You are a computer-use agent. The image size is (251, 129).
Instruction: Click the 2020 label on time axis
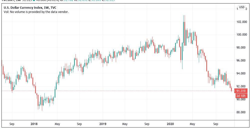(170, 124)
